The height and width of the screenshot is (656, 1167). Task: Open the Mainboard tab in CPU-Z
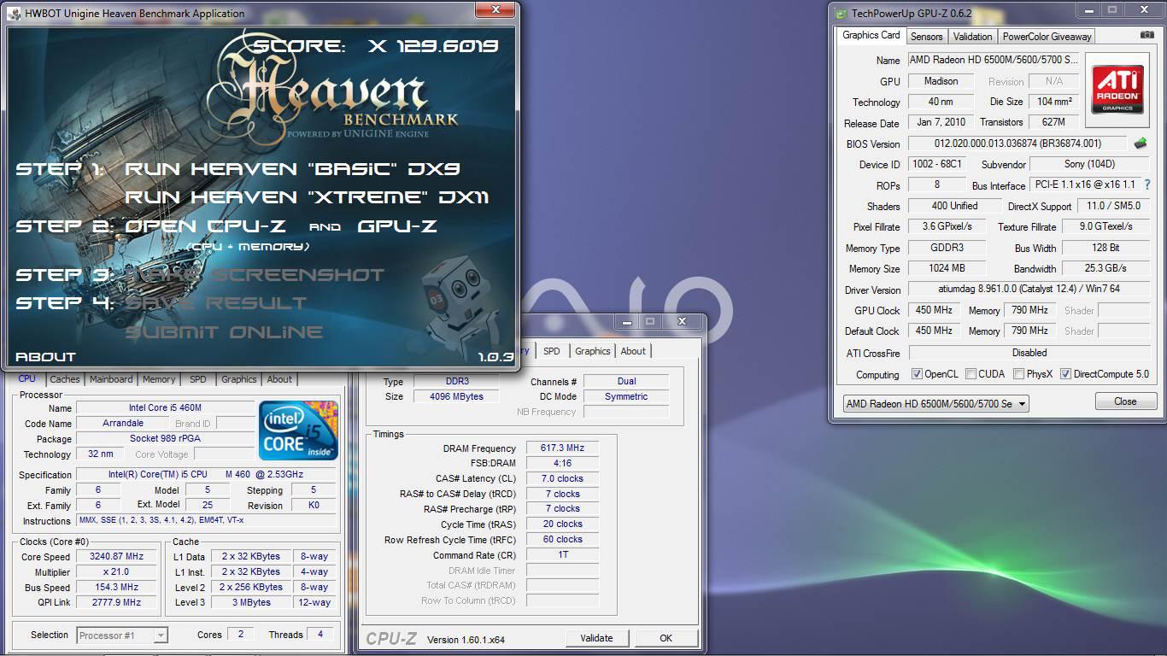pyautogui.click(x=111, y=379)
